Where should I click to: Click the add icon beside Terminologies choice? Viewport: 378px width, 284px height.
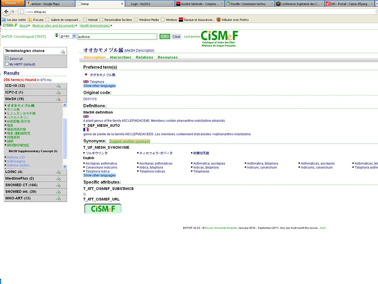(x=63, y=51)
